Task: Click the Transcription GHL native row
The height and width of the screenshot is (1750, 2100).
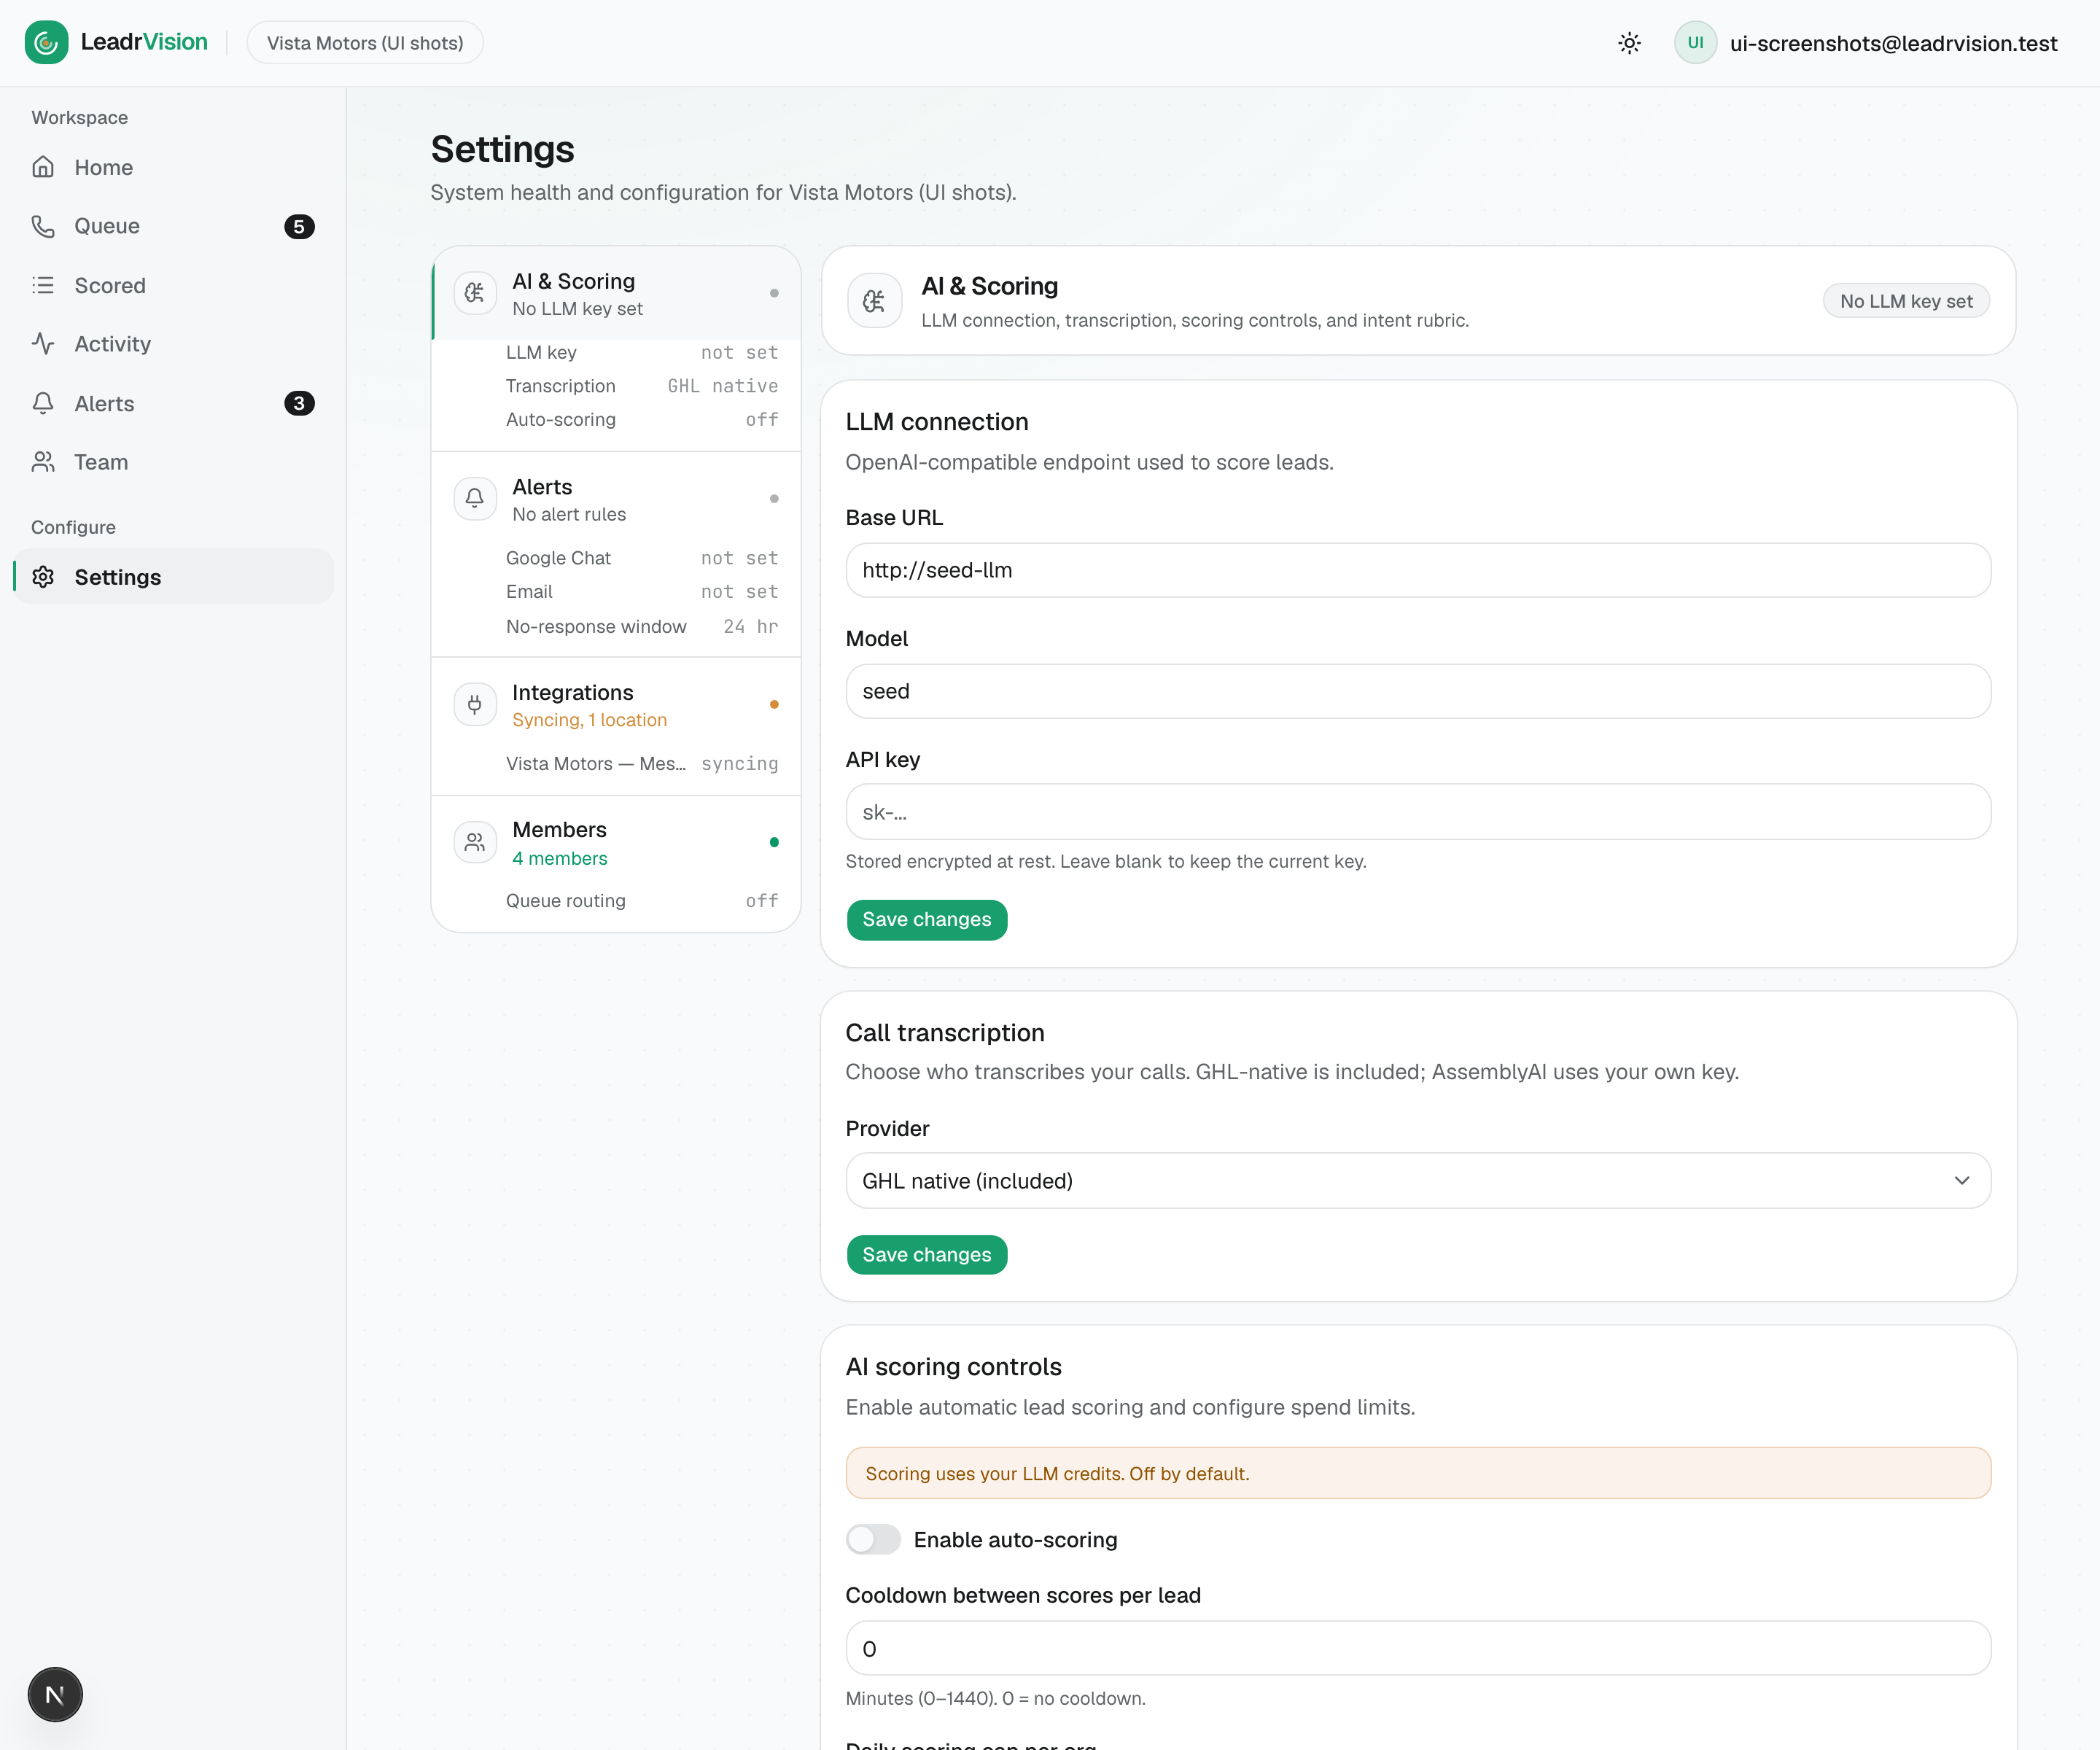Action: tap(642, 386)
